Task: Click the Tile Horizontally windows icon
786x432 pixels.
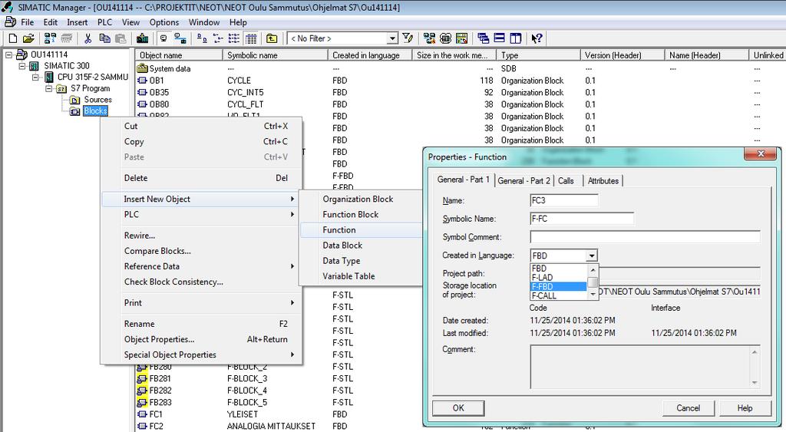Action: point(499,38)
